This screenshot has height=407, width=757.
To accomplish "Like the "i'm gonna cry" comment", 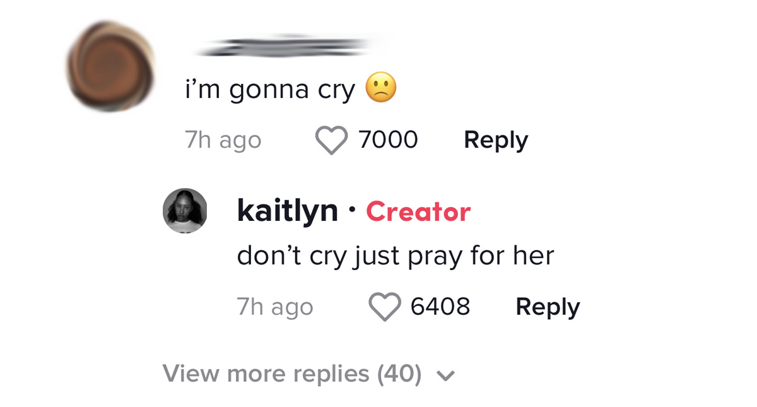I will (x=331, y=140).
